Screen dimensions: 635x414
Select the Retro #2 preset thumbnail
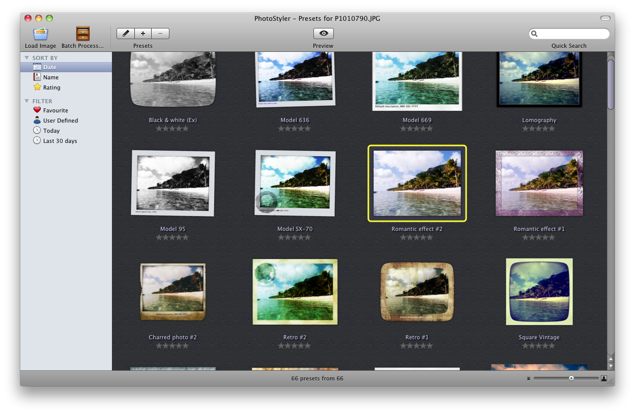(295, 291)
